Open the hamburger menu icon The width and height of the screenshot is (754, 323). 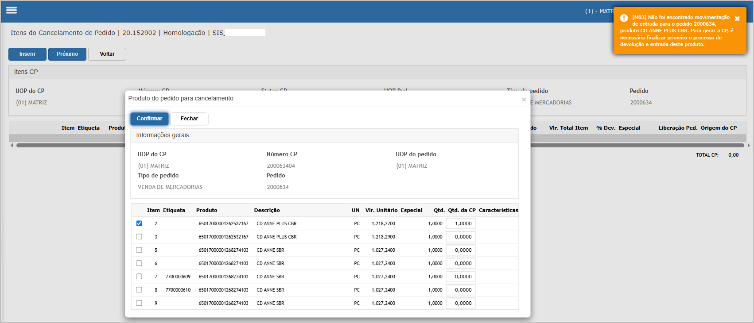coord(12,10)
